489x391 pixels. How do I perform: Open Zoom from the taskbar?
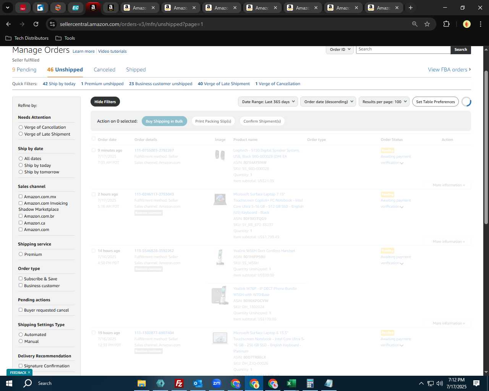(217, 383)
